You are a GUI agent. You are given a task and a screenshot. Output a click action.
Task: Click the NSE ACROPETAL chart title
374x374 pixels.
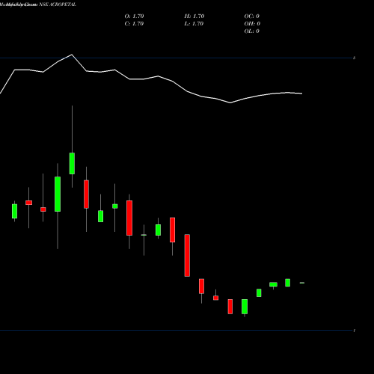[x=58, y=4]
